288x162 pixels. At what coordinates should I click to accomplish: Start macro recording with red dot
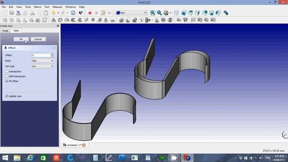(90, 13)
